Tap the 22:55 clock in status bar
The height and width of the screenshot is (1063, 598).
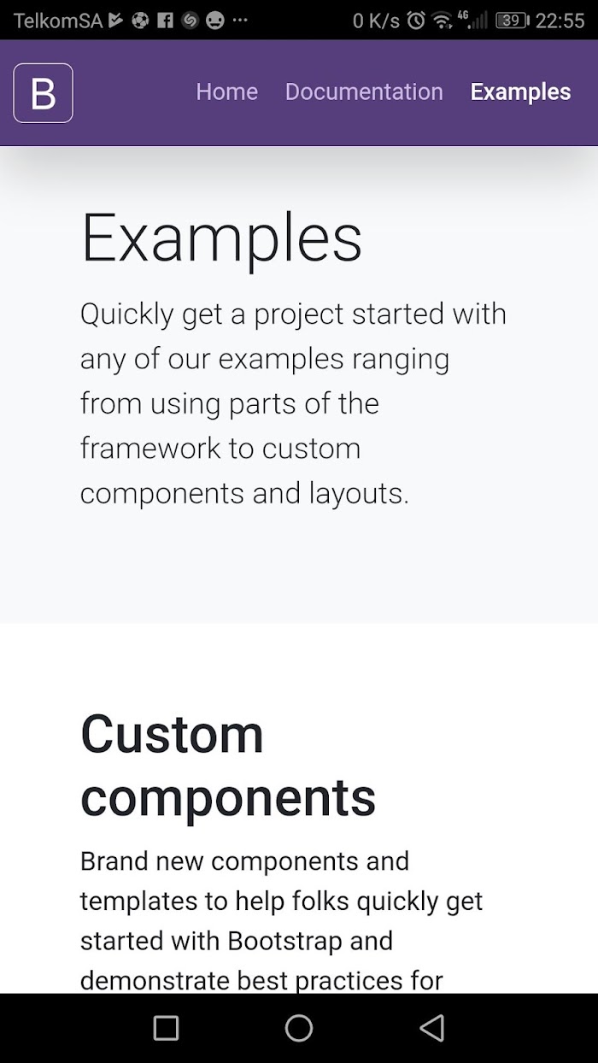click(560, 21)
